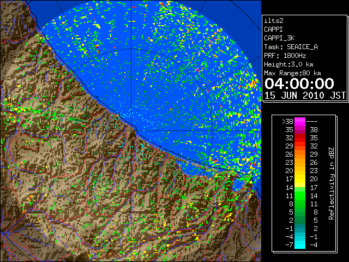Viewport: 349px width, 262px height.
Task: Click the radar center at the range-ring crosshair
Action: click(131, 130)
